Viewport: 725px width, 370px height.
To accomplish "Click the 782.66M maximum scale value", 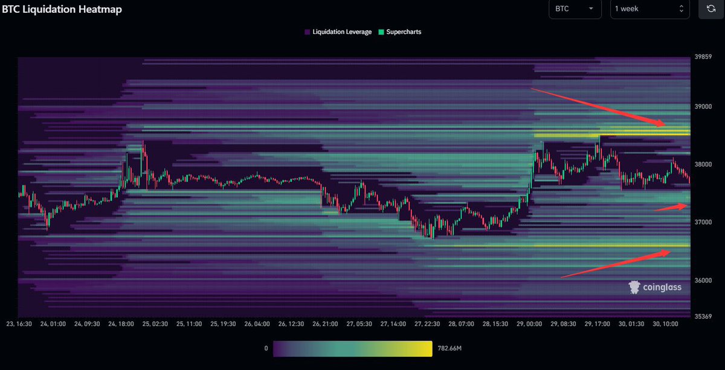I will coord(451,349).
